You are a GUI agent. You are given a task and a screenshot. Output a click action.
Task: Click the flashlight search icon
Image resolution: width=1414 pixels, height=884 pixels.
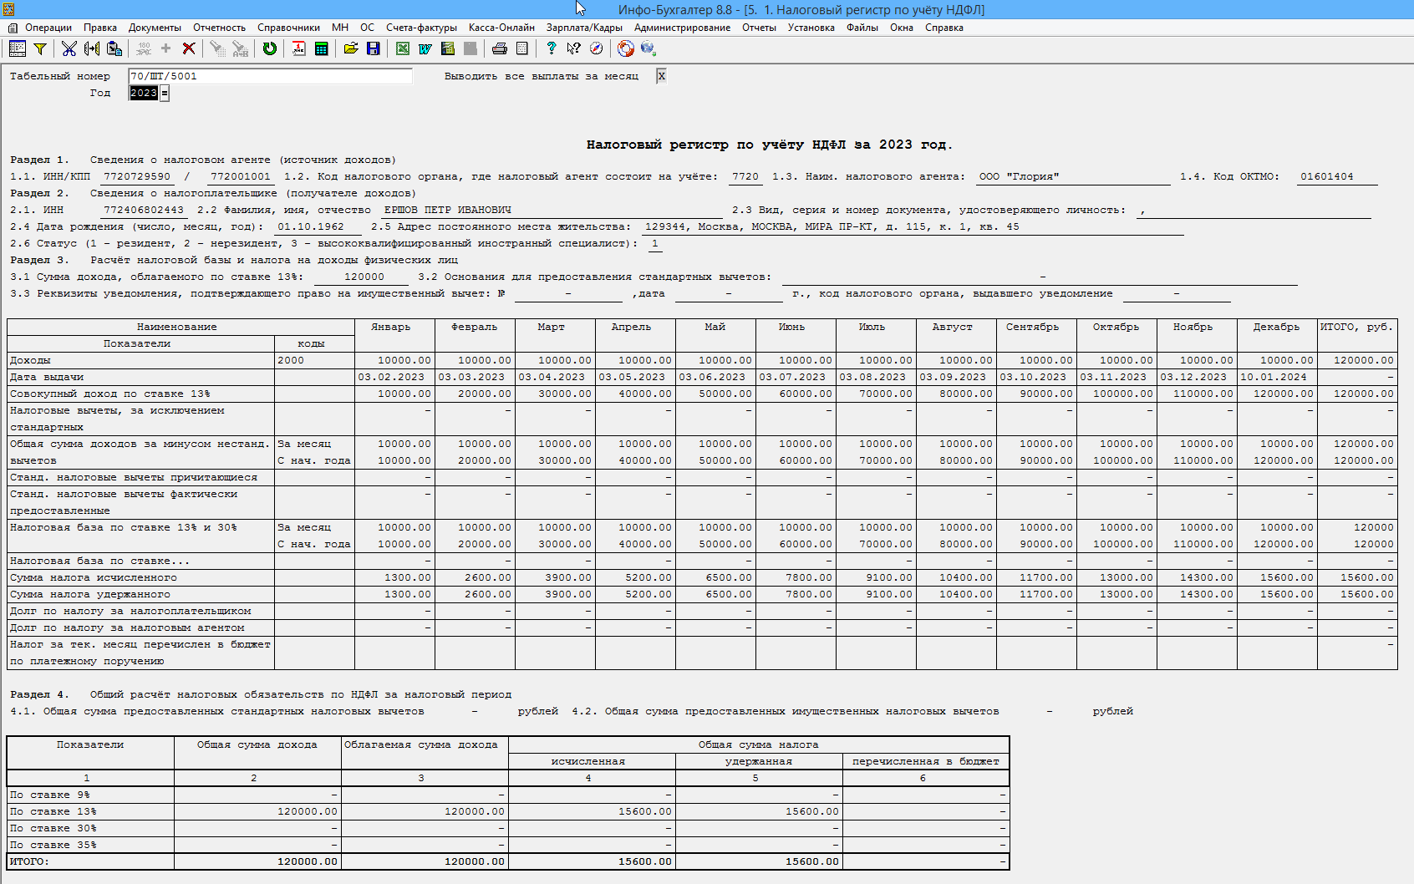(216, 48)
